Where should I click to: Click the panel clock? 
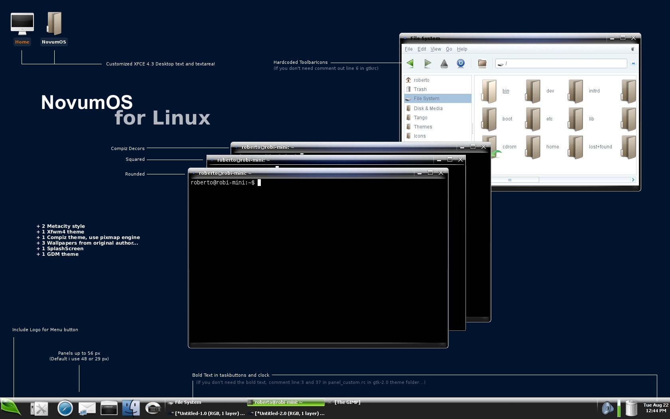[x=656, y=408]
